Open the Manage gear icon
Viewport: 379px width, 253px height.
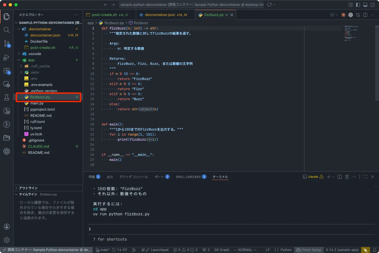click(x=6, y=240)
